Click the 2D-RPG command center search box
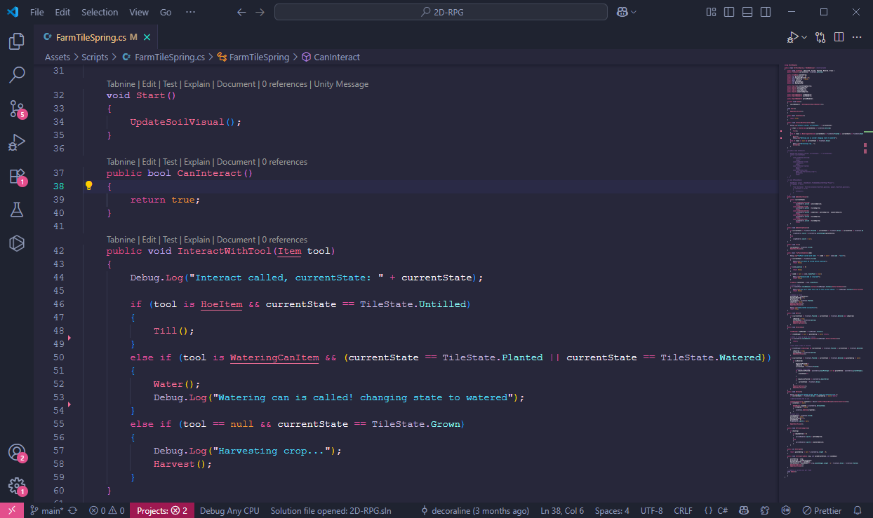873x518 pixels. tap(441, 12)
